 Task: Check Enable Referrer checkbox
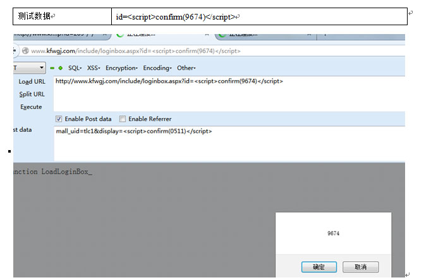[x=123, y=119]
